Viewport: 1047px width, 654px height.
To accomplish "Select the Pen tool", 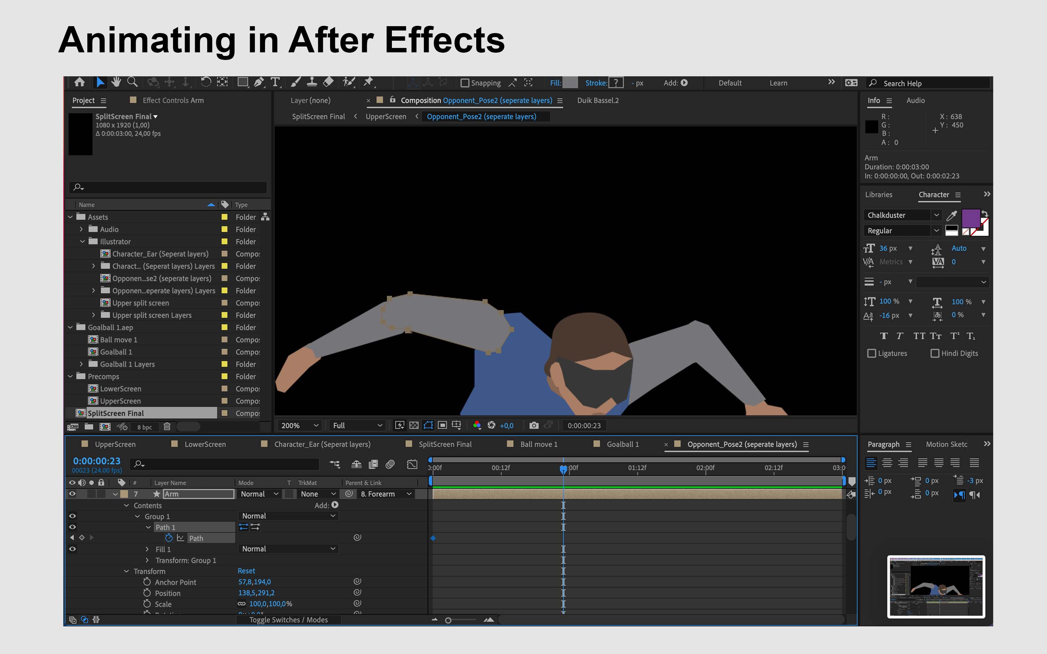I will [x=259, y=82].
